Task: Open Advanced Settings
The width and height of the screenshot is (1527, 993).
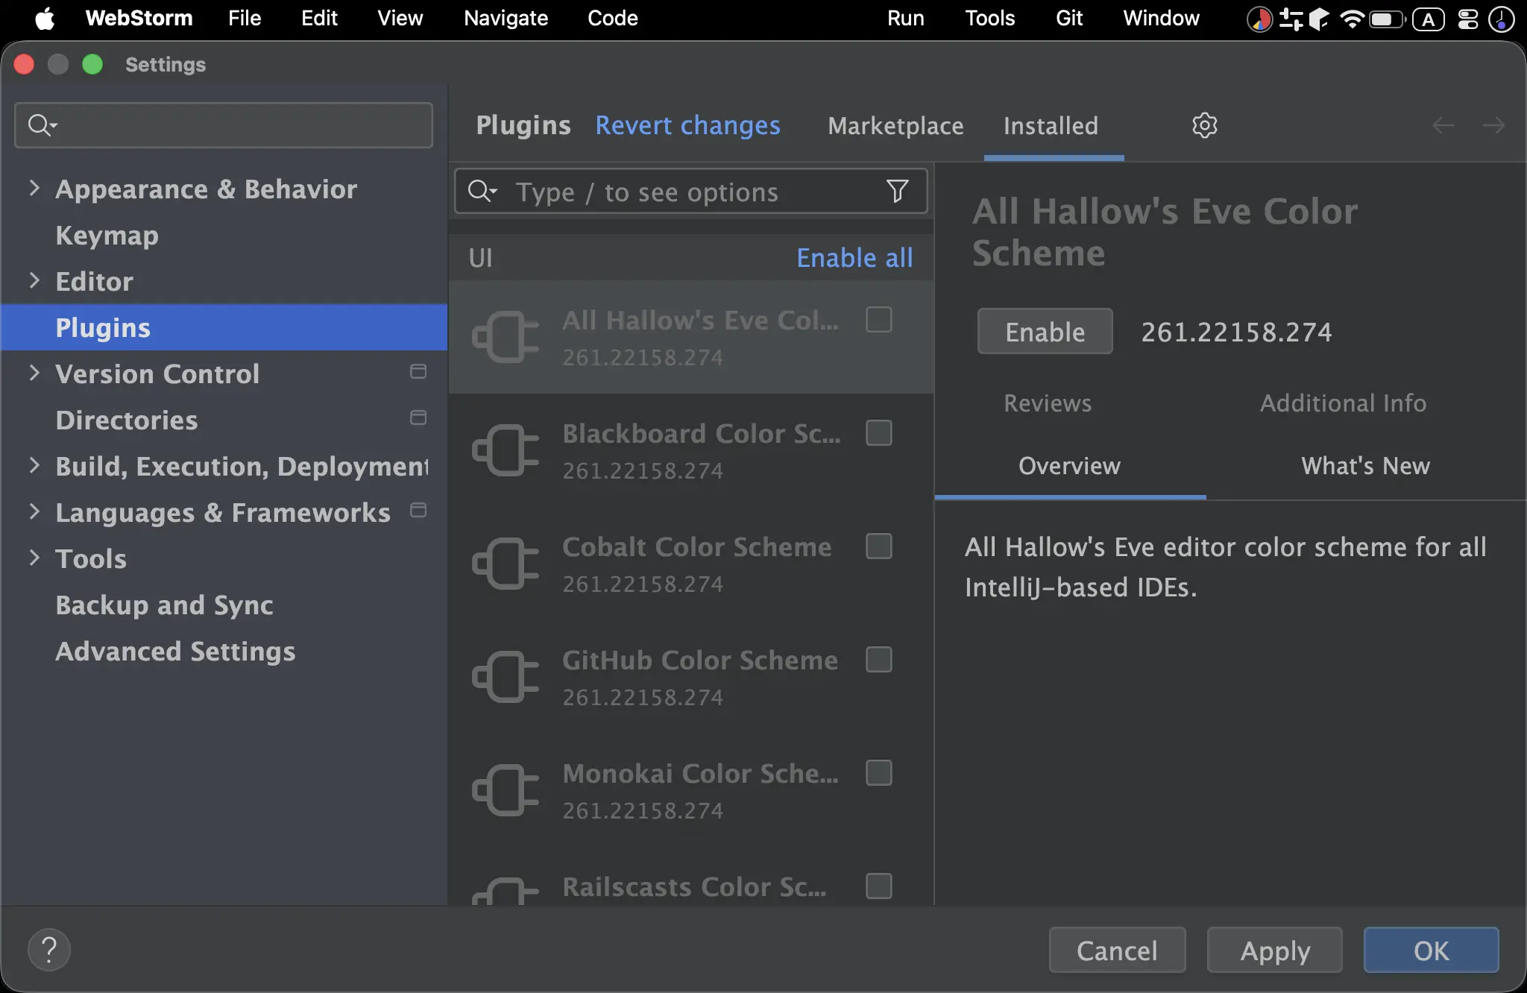Action: 224,651
